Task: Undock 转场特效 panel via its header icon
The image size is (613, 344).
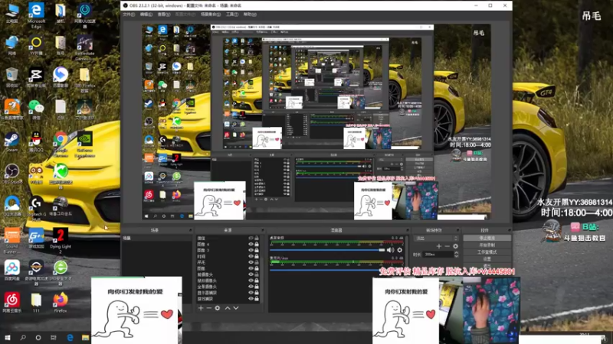Action: 458,230
